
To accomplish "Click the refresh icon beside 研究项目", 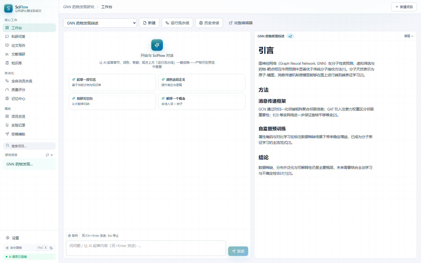I will pyautogui.click(x=47, y=155).
